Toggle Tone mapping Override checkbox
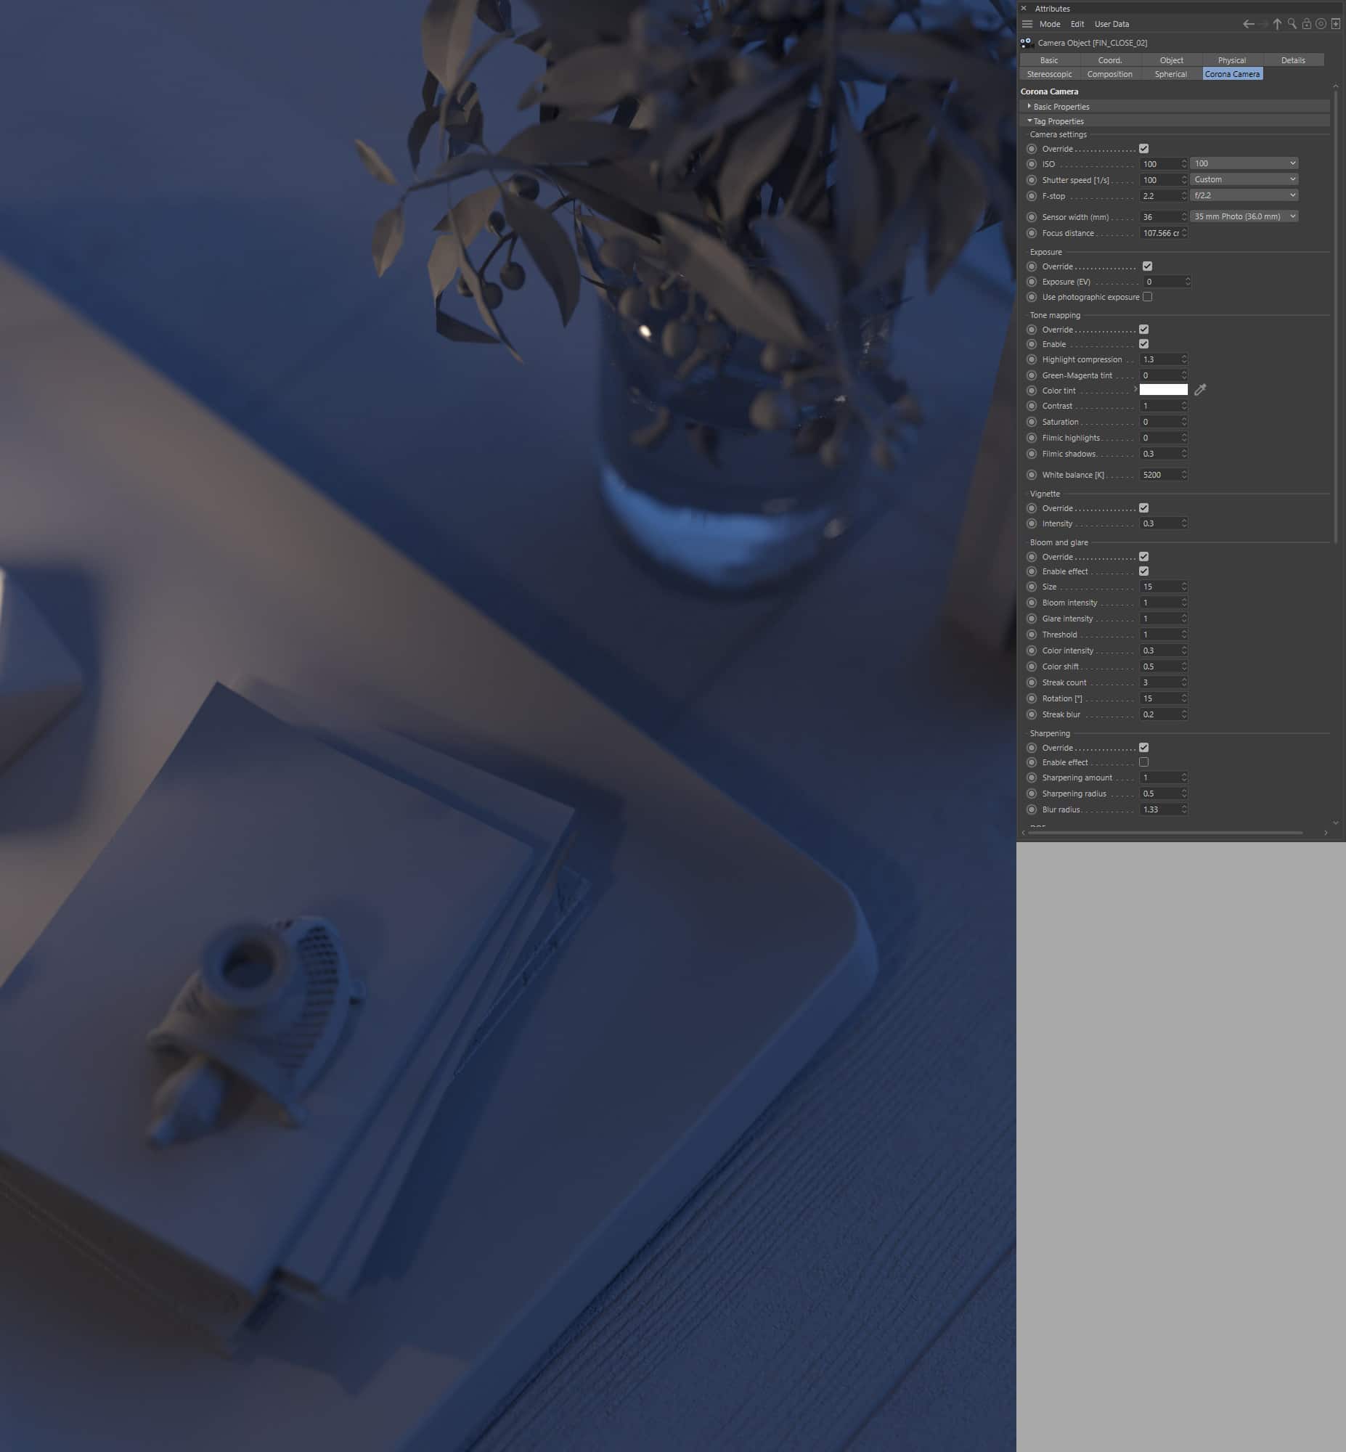The width and height of the screenshot is (1346, 1452). [1143, 330]
